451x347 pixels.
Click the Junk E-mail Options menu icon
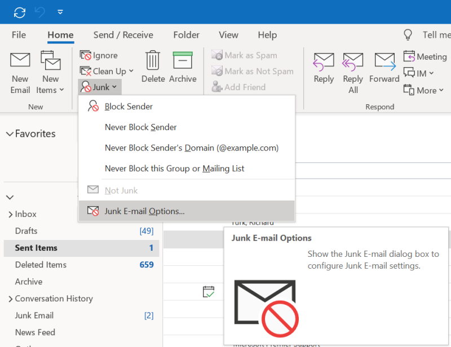[93, 211]
